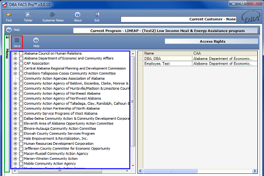Click CAA cell in DBA, DBA row
This screenshot has width=264, height=176.
coord(225,59)
